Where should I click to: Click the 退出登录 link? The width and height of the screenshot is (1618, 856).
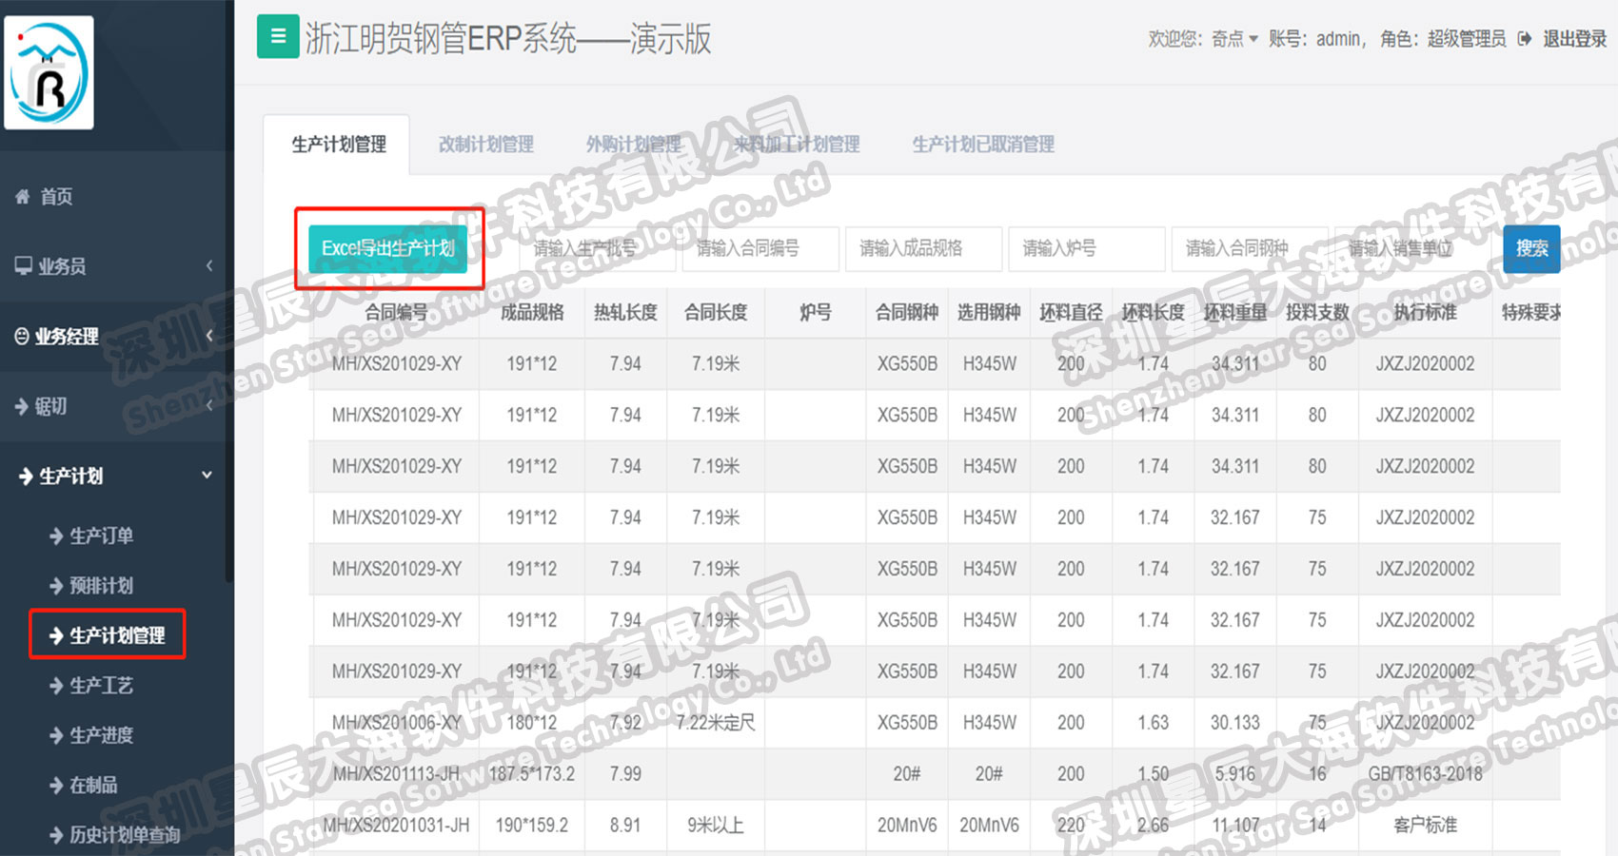tap(1575, 39)
